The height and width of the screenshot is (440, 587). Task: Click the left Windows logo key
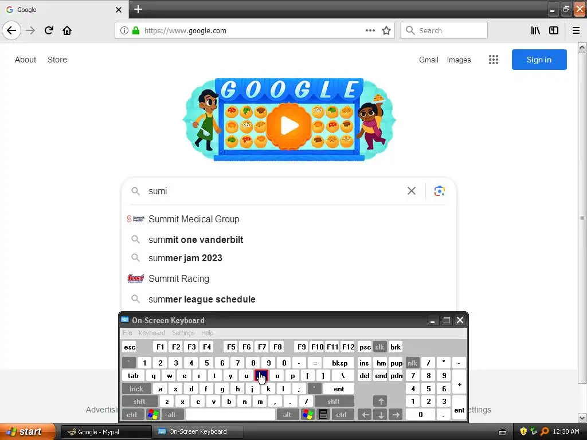[153, 415]
